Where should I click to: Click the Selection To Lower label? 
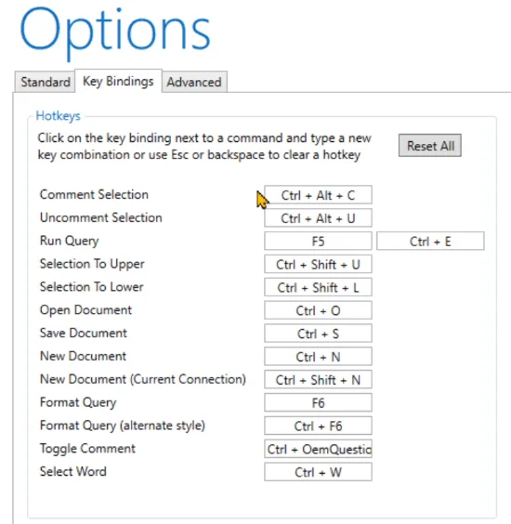click(x=92, y=287)
